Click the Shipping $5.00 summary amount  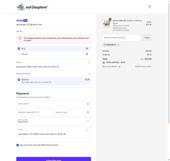[x=149, y=55]
